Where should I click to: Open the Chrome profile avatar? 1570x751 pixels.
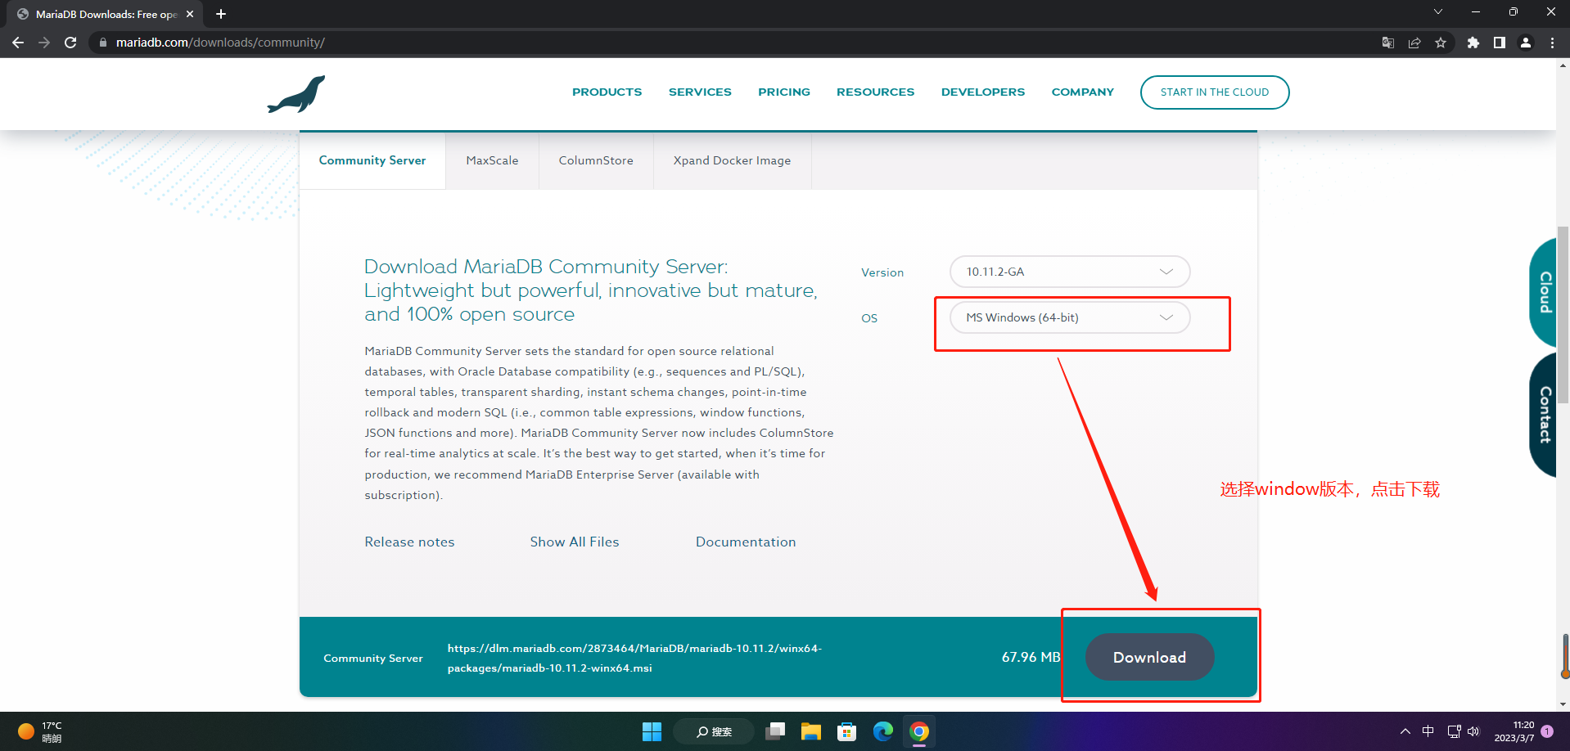pyautogui.click(x=1526, y=43)
